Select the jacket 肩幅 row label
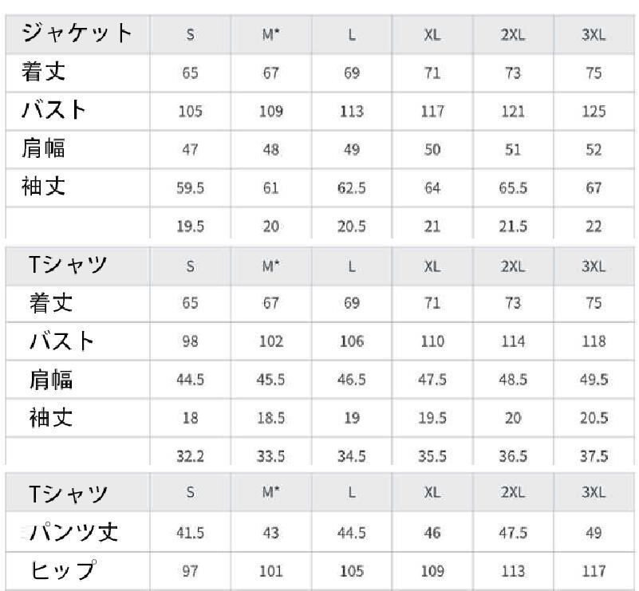 [44, 149]
